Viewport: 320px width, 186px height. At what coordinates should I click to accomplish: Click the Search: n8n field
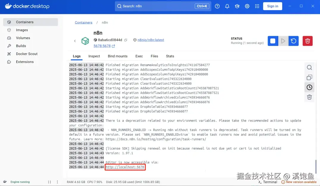tap(163, 6)
